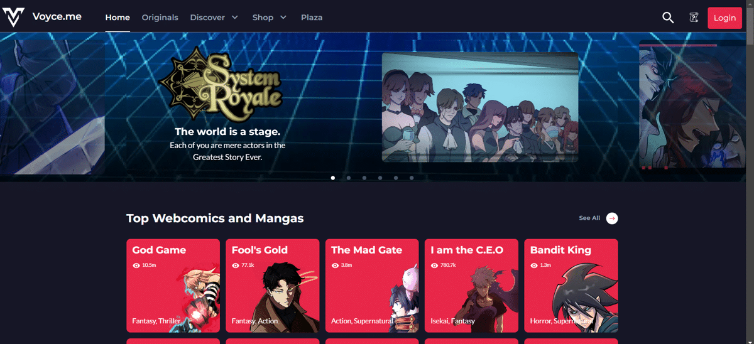Viewport: 754px width, 344px height.
Task: Open the search magnifier icon
Action: tap(668, 18)
